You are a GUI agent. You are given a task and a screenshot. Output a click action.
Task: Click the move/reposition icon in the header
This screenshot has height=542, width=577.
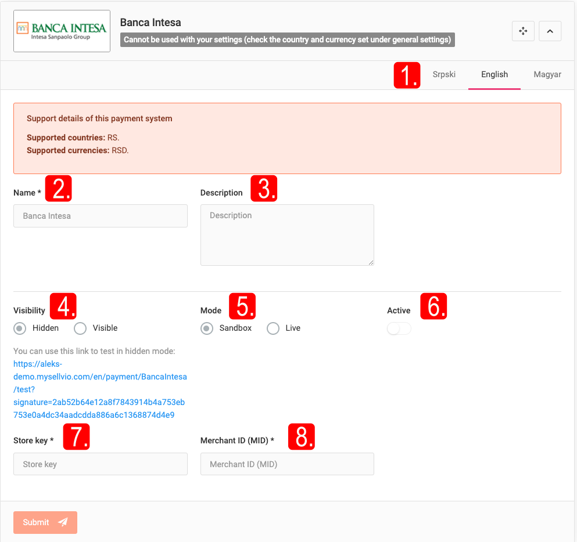pyautogui.click(x=522, y=31)
